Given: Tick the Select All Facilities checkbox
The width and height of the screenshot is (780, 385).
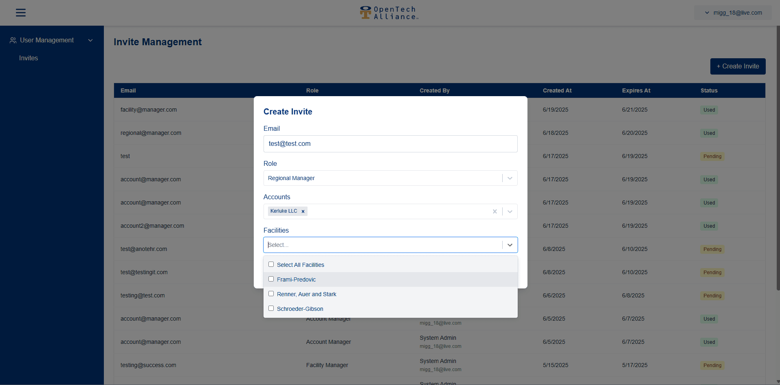Looking at the screenshot, I should click(x=271, y=264).
